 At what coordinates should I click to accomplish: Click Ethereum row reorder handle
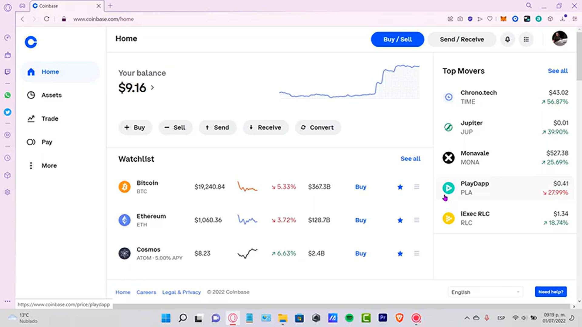417,220
